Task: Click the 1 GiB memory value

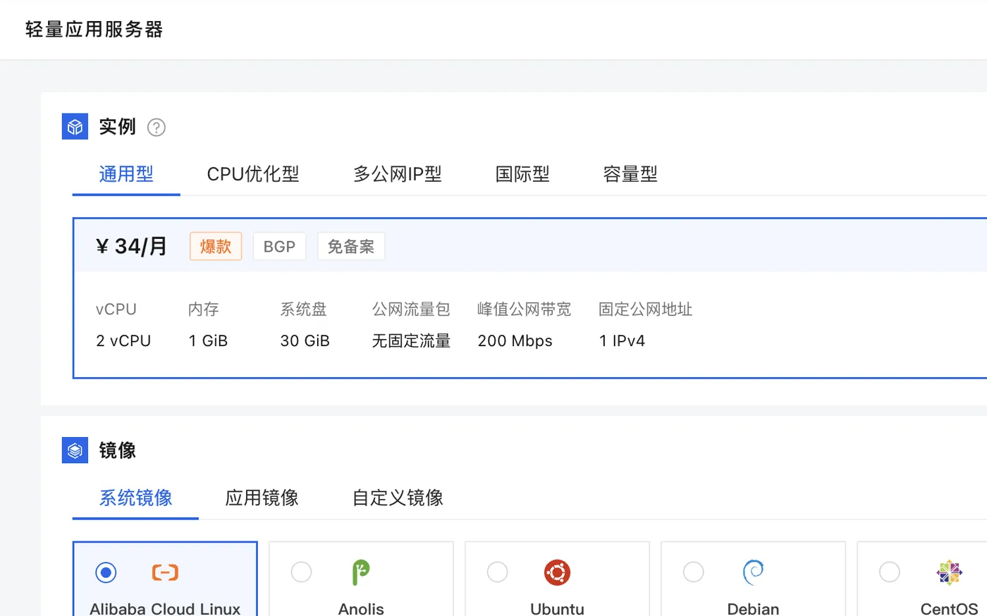Action: pos(208,341)
